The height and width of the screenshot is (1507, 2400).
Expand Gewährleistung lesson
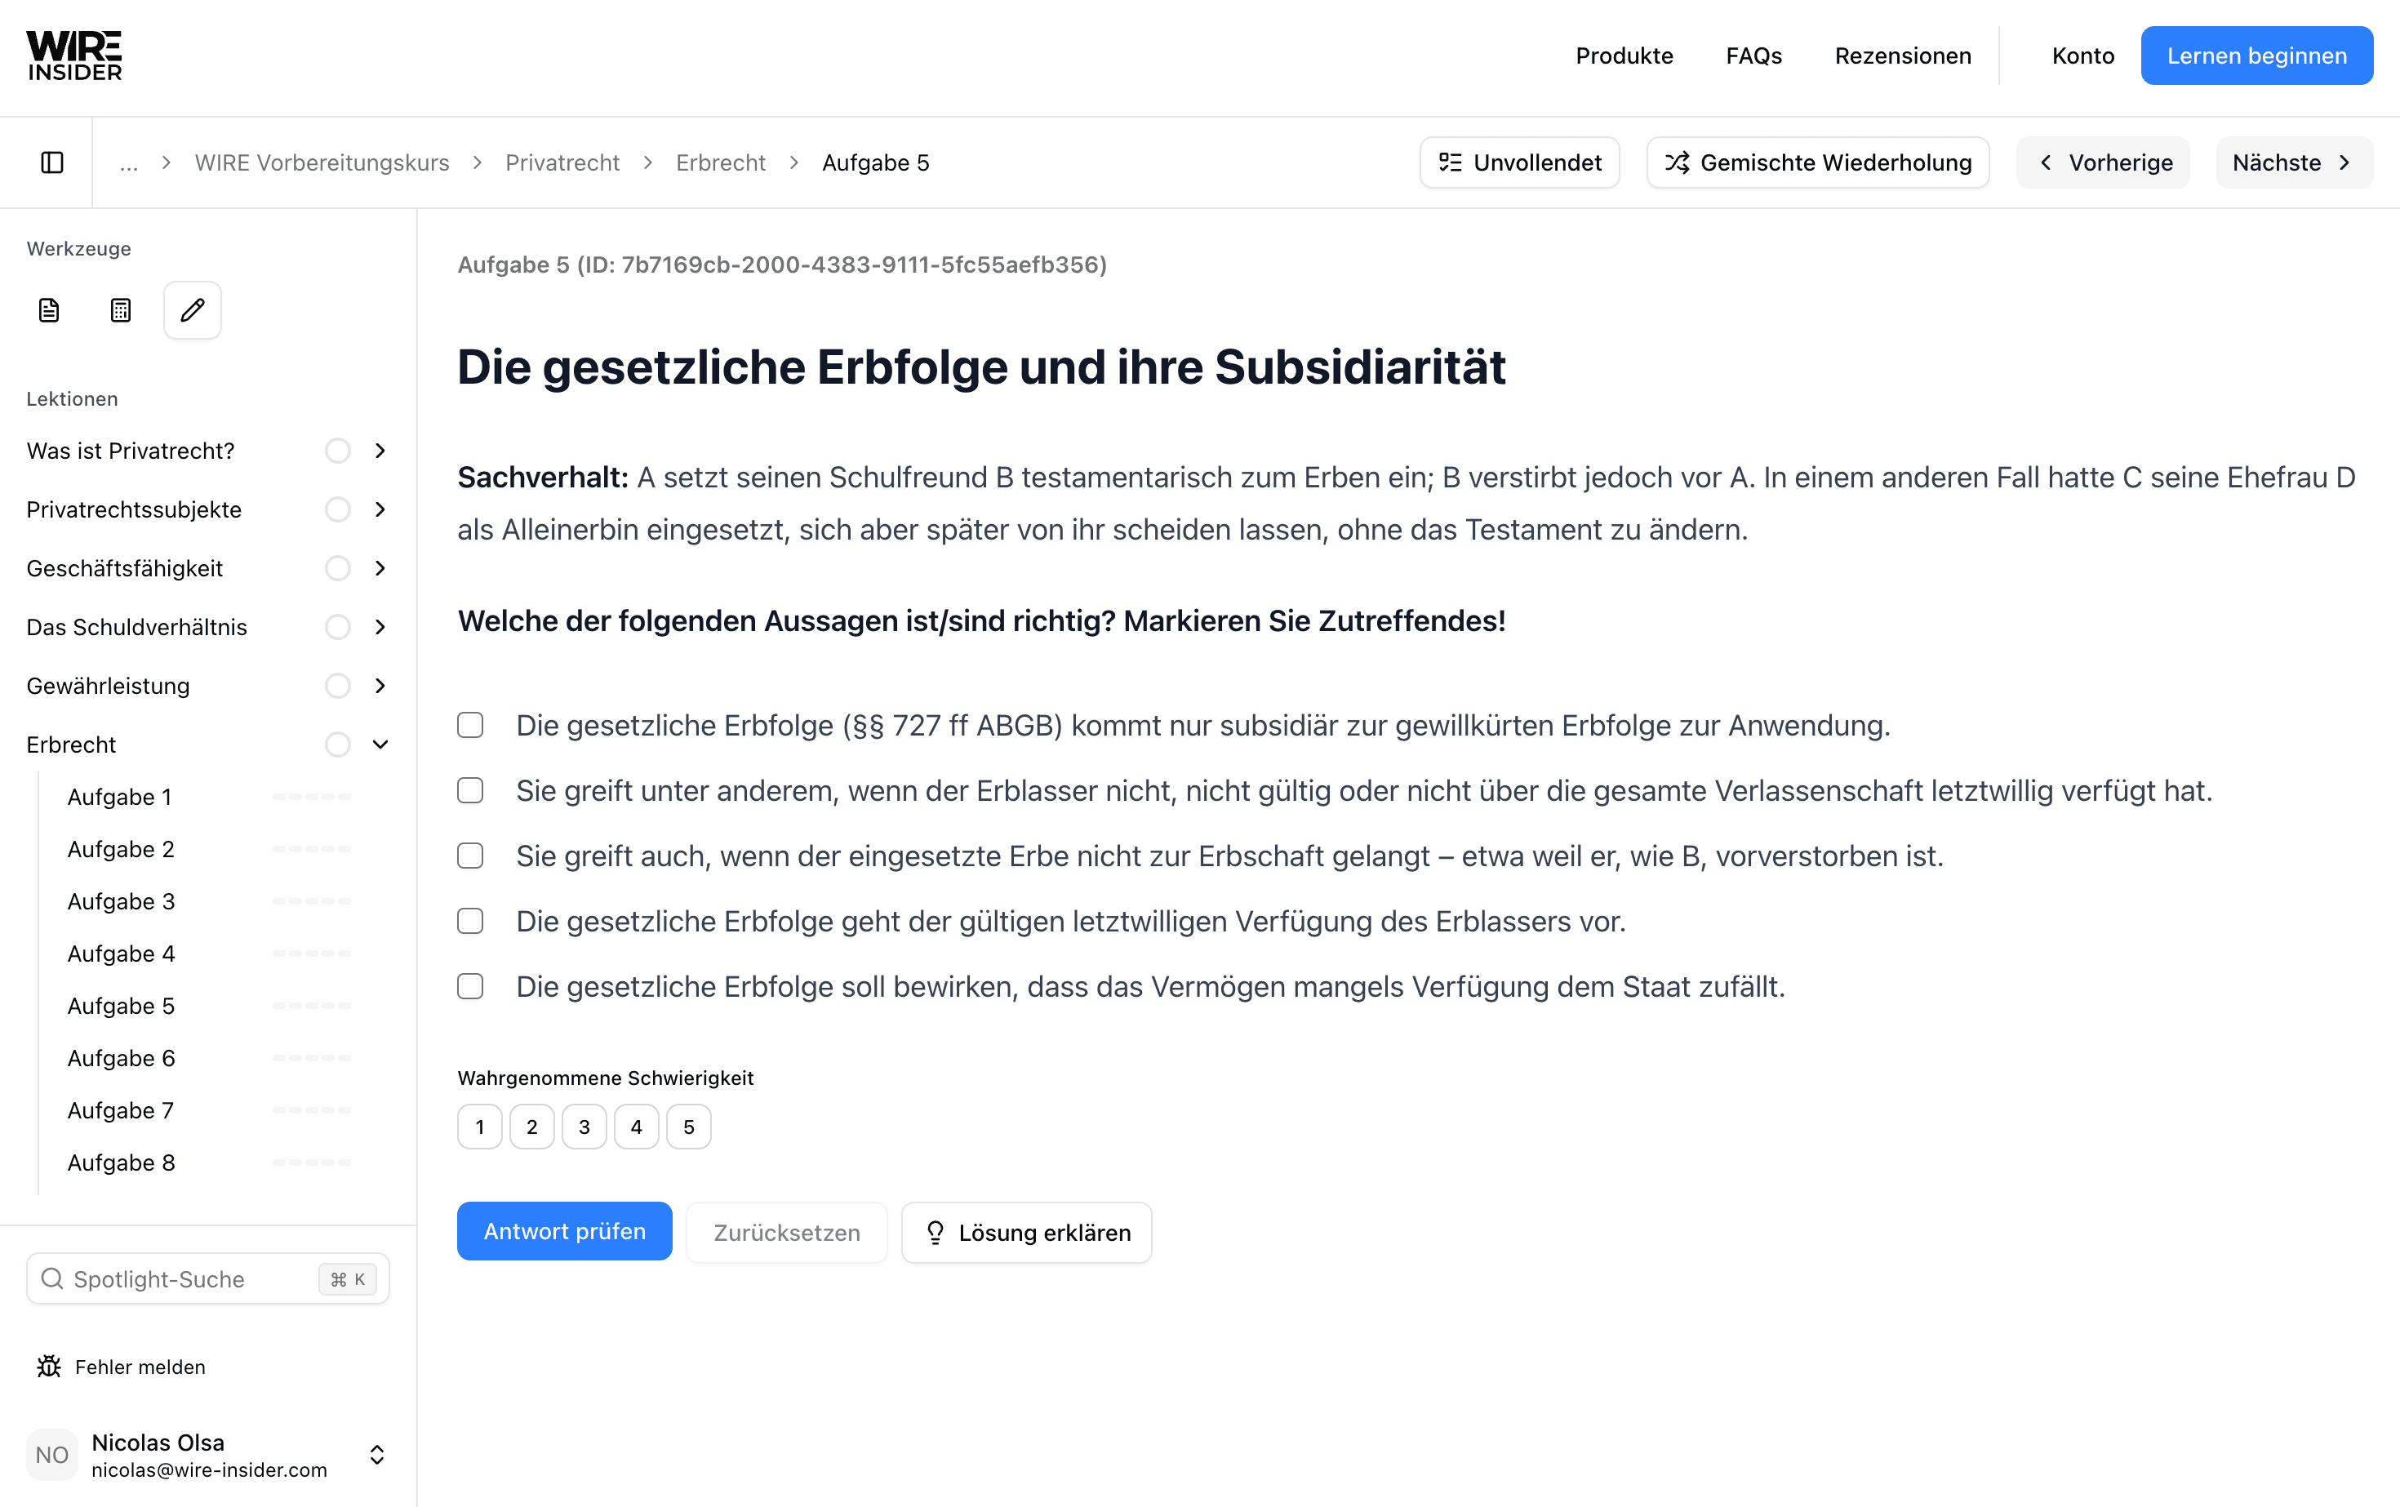(x=380, y=686)
